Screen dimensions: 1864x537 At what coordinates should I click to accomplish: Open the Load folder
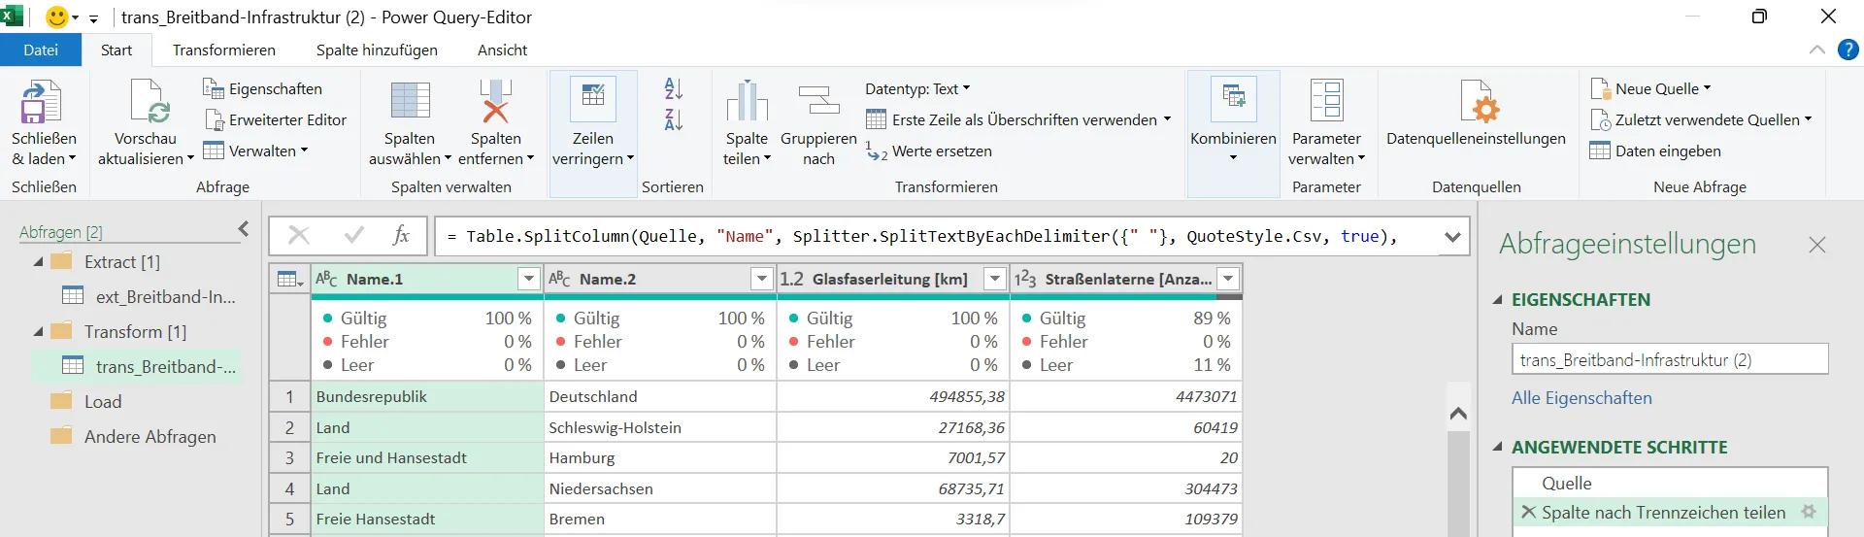point(85,401)
